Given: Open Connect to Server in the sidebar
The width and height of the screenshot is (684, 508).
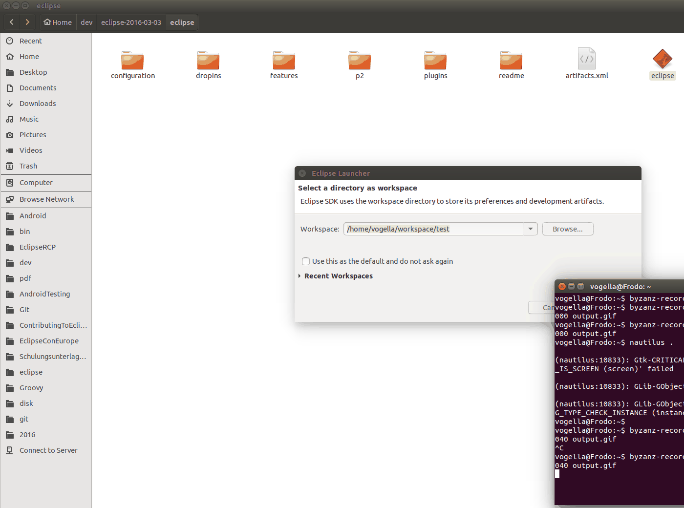Looking at the screenshot, I should tap(46, 450).
